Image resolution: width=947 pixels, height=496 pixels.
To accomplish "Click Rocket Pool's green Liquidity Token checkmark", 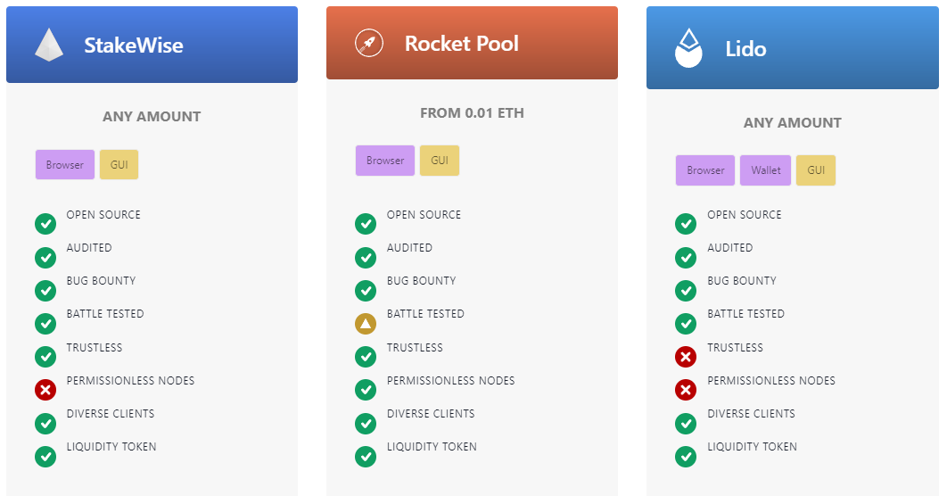I will click(366, 457).
